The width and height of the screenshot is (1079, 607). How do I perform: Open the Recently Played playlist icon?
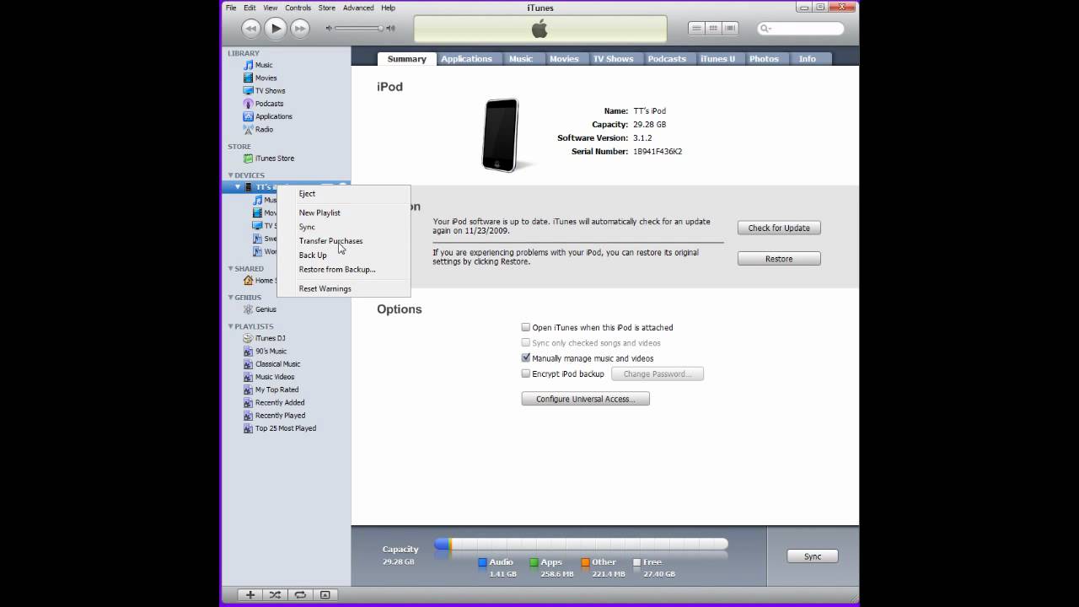248,416
